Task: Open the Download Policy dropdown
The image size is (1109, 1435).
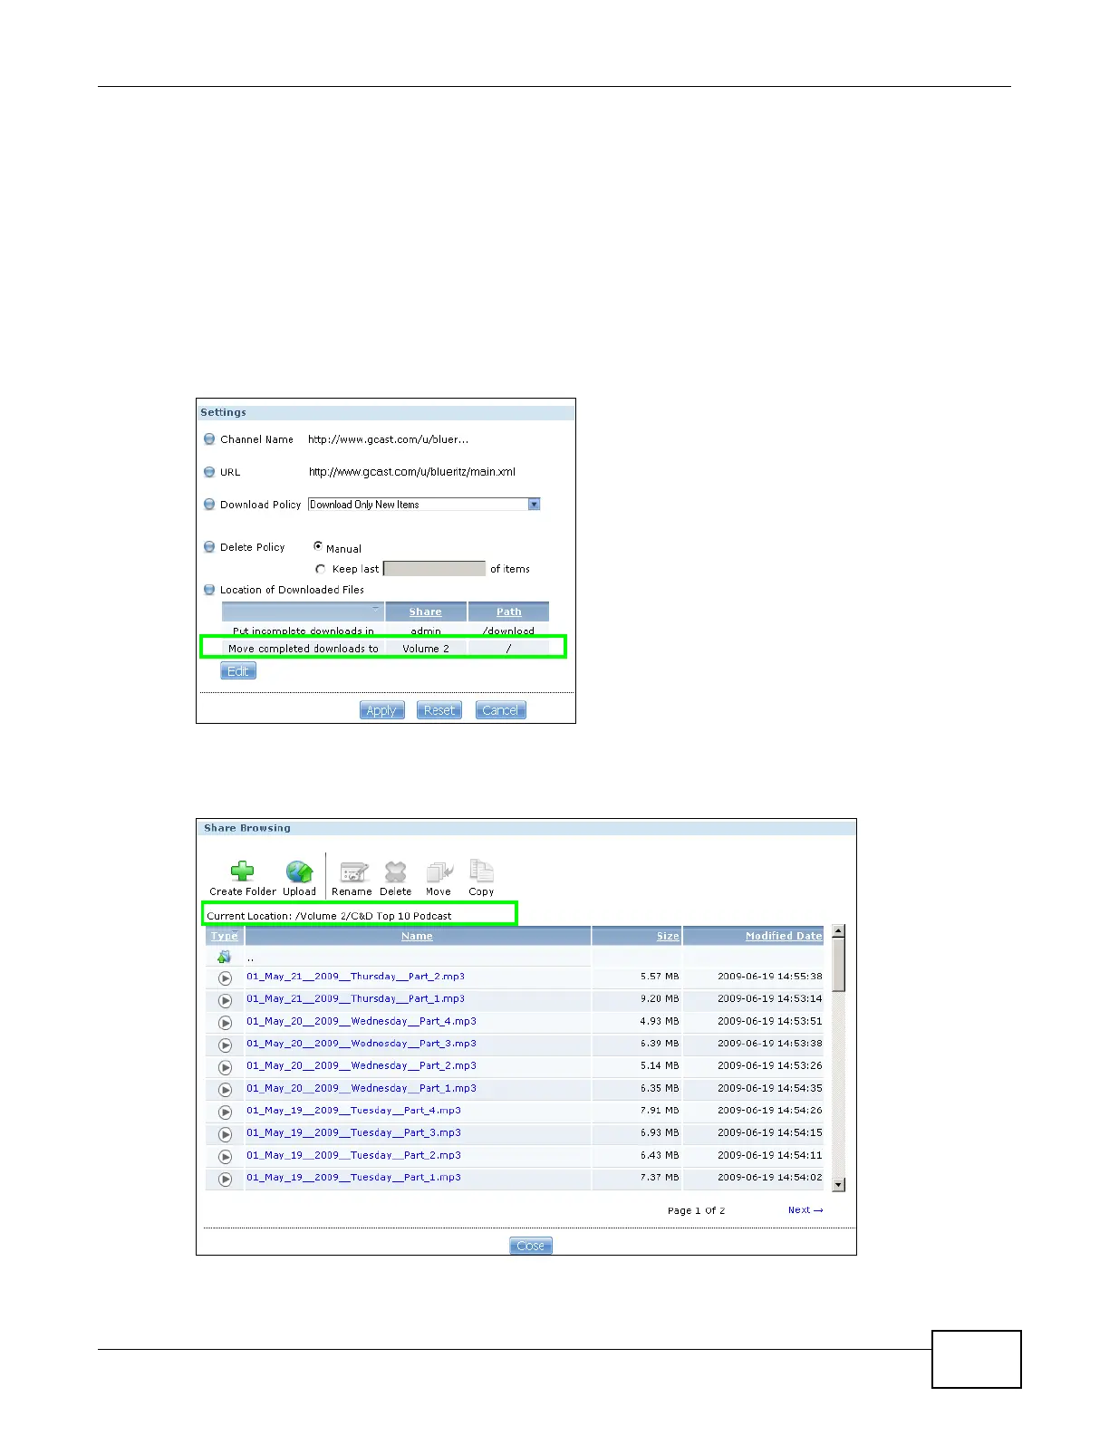Action: click(424, 505)
